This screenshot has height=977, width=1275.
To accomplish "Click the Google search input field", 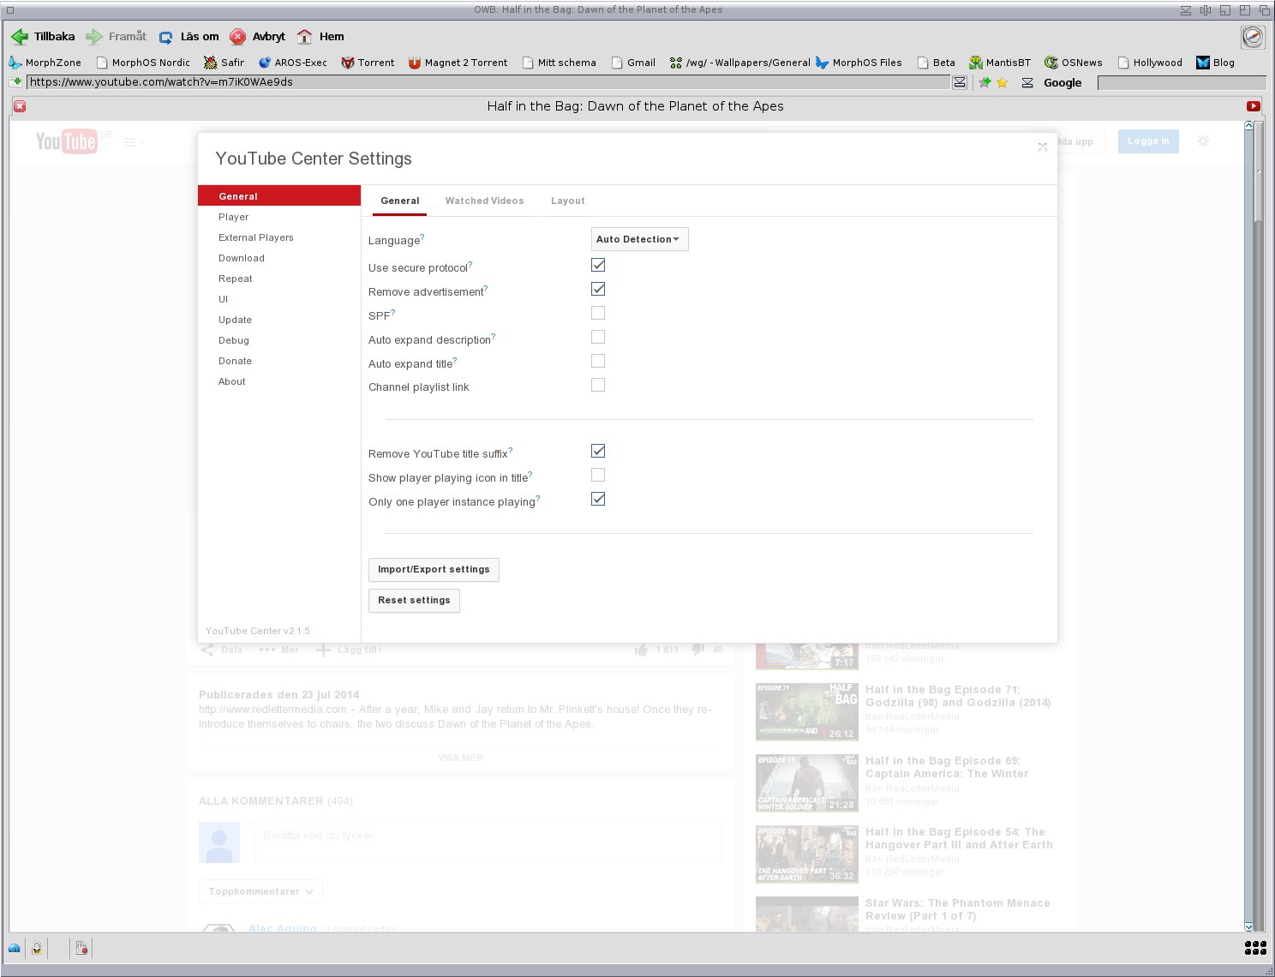I will point(1182,82).
